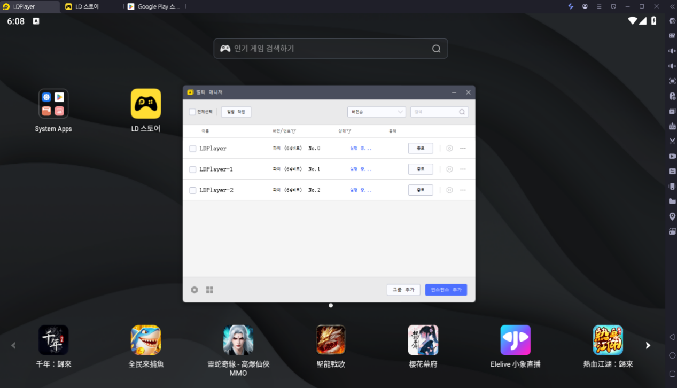Open user account icon in title bar

coord(585,6)
